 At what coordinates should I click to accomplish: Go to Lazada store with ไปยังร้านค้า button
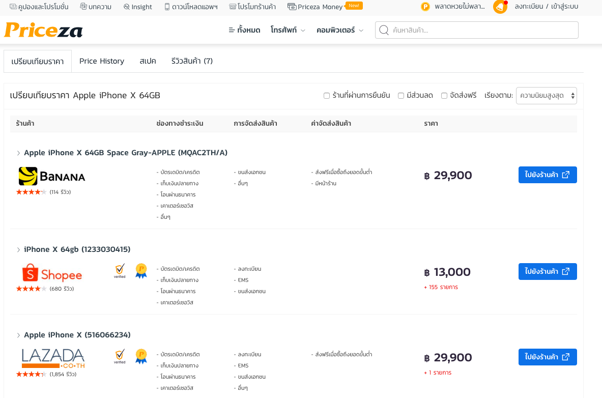[x=548, y=357]
